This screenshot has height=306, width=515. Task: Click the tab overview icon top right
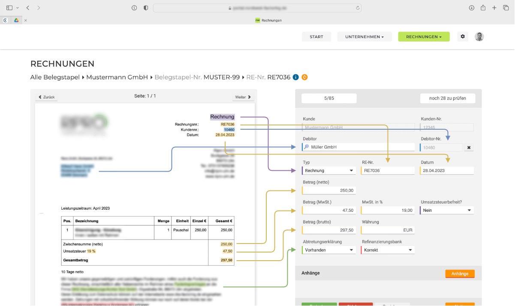pos(506,7)
